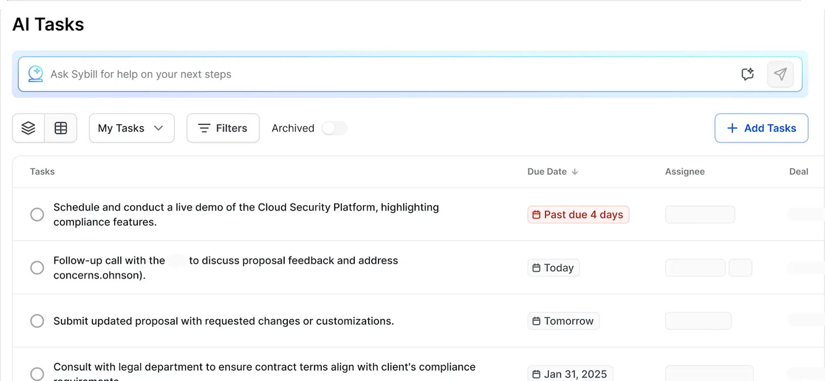
Task: Click the AI chat sparkle icon
Action: [747, 74]
